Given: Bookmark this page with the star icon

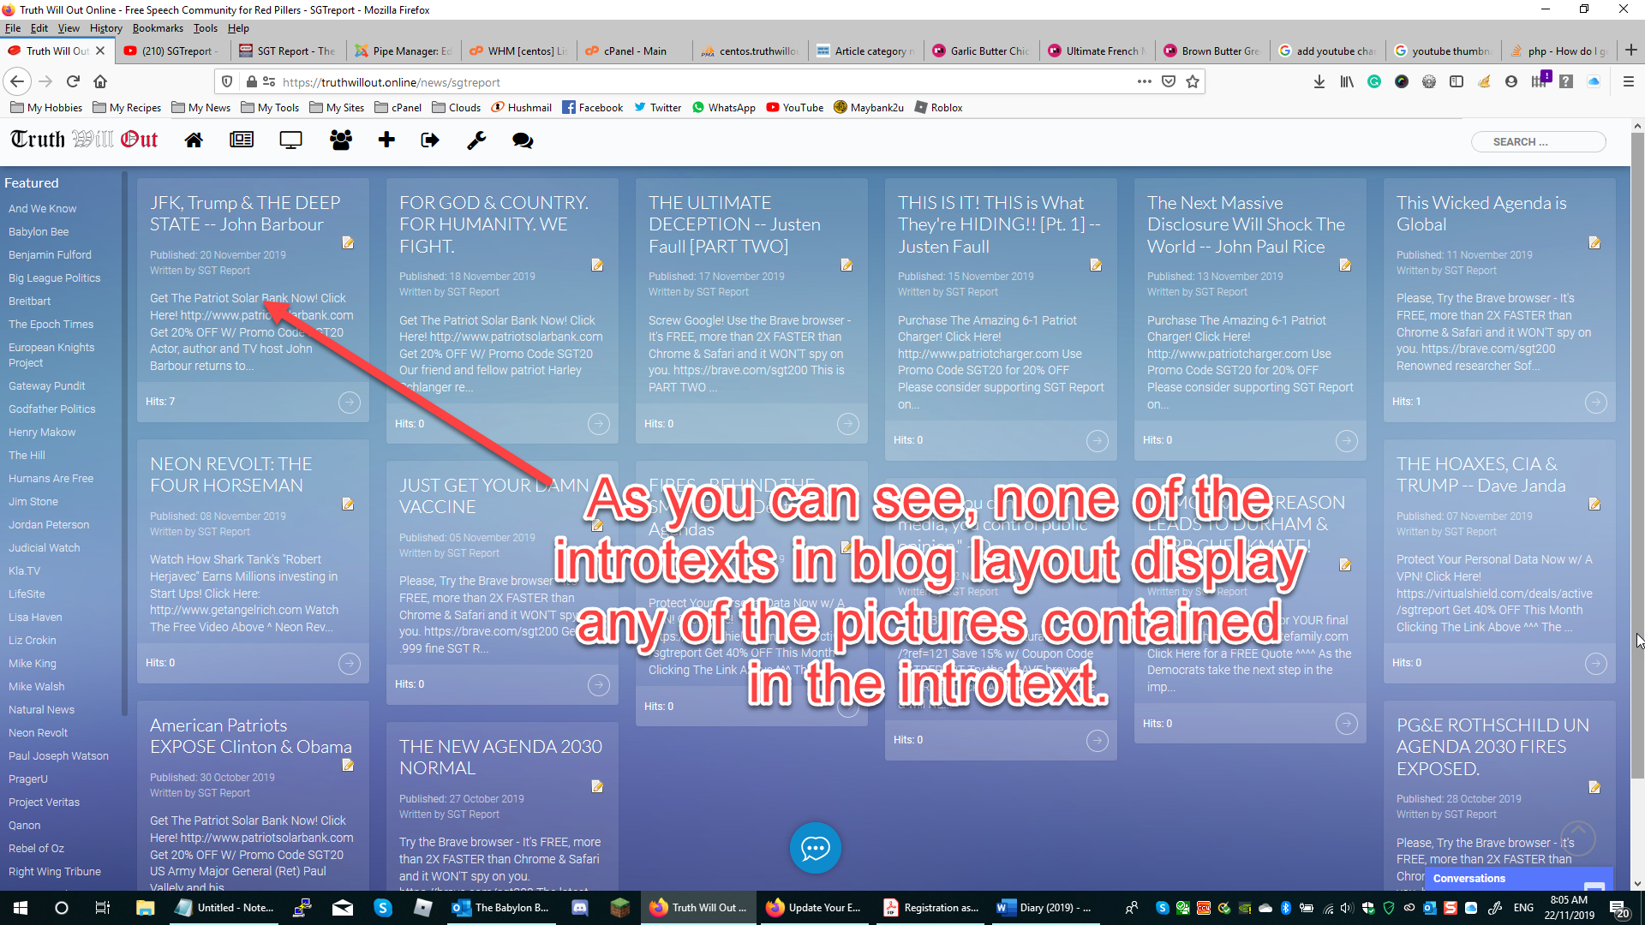Looking at the screenshot, I should (1193, 81).
